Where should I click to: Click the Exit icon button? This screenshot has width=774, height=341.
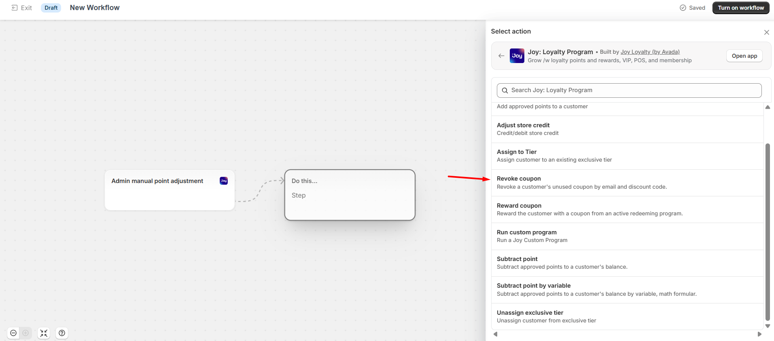tap(15, 8)
